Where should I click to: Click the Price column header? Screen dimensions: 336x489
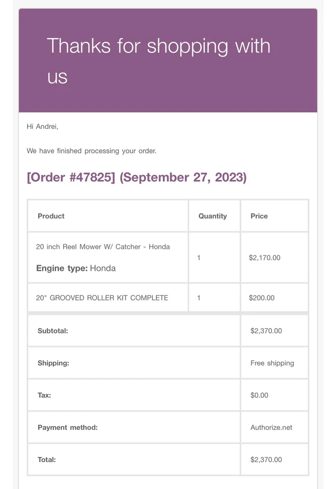coord(259,216)
